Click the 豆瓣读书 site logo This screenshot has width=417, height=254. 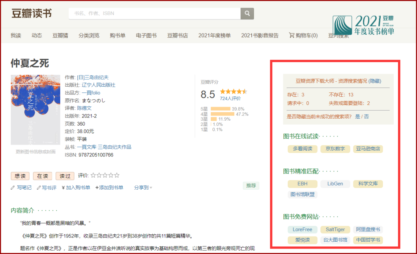tap(31, 13)
